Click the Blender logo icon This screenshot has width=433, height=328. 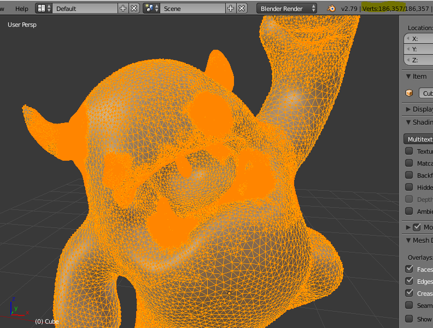tap(331, 9)
